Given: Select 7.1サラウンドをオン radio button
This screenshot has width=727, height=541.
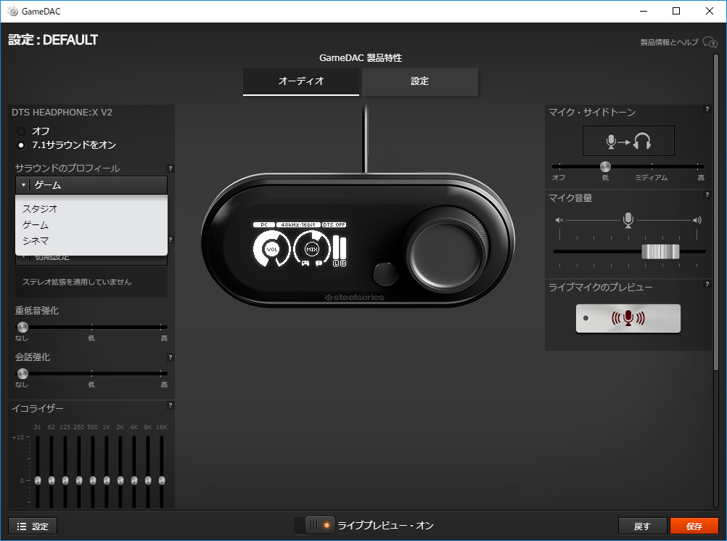Looking at the screenshot, I should point(21,145).
